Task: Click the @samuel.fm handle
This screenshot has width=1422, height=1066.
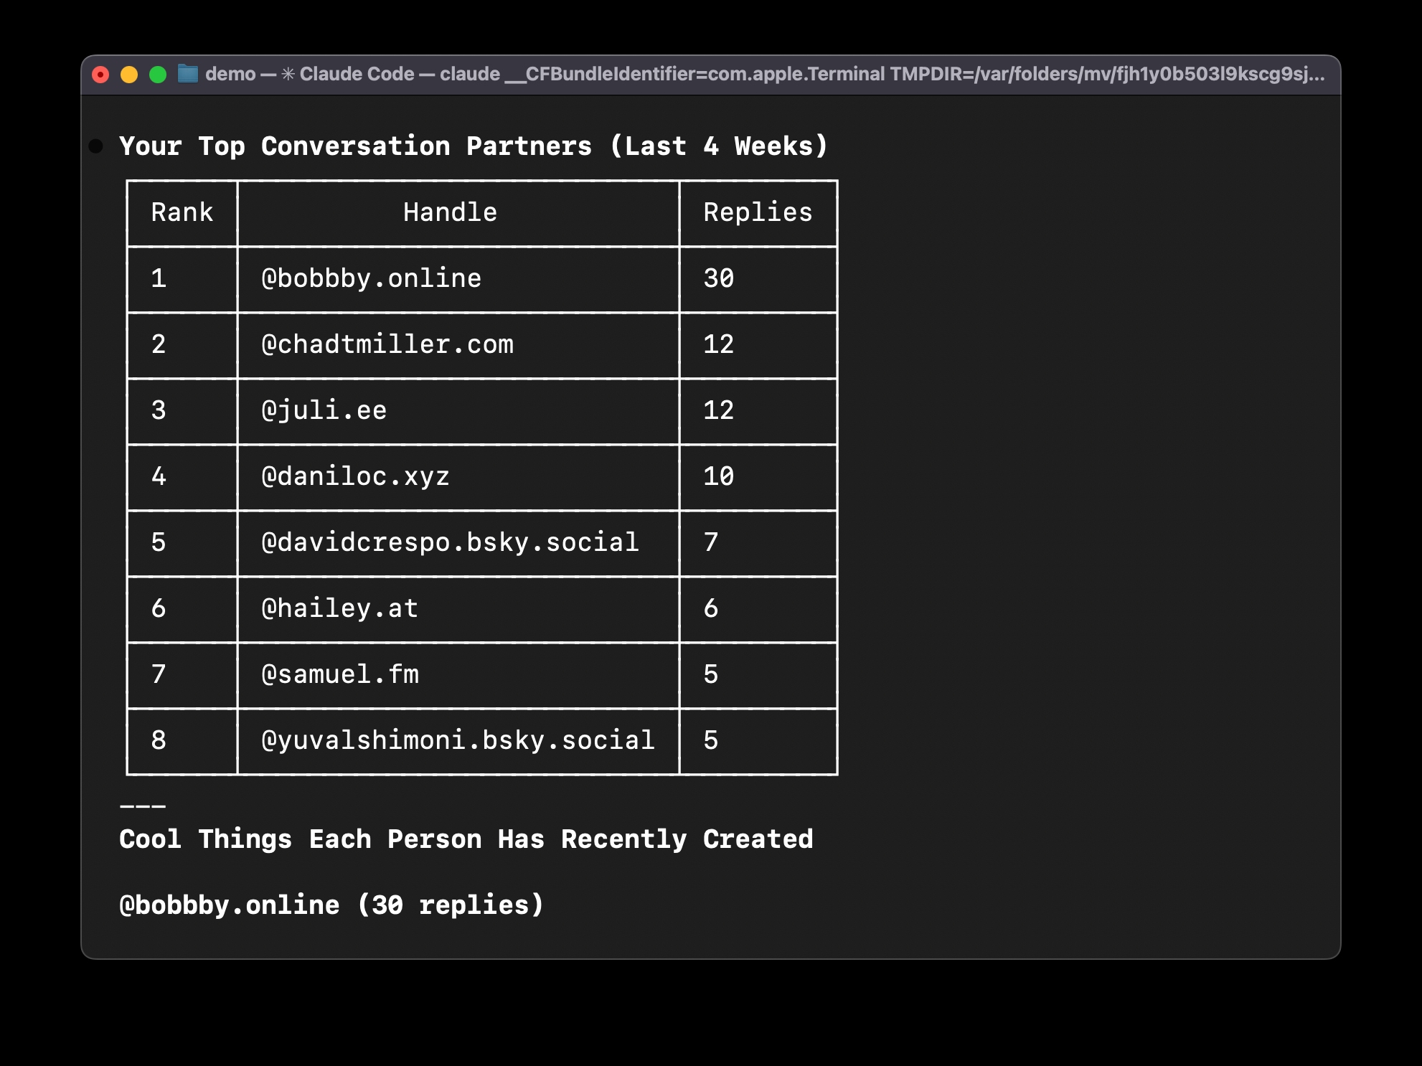Action: pos(340,674)
